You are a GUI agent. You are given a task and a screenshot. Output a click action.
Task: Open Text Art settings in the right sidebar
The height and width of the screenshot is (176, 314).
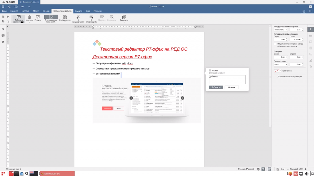point(311,67)
